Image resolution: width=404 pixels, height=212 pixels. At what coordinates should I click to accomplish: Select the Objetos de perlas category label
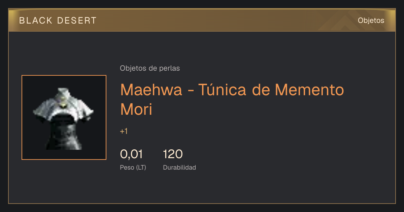pos(150,68)
